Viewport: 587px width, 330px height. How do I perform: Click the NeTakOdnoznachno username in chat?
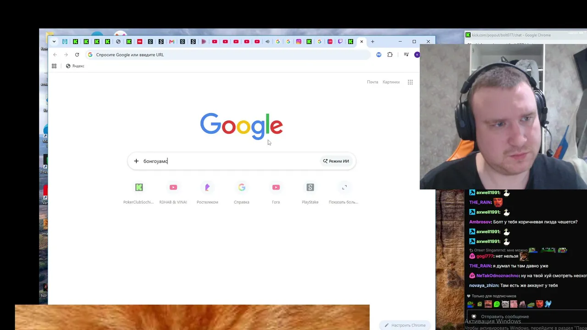(x=498, y=276)
